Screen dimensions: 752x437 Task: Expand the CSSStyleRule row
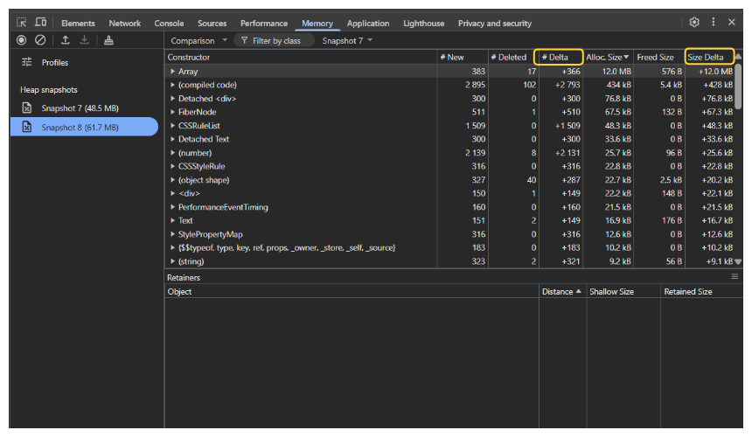coord(172,166)
